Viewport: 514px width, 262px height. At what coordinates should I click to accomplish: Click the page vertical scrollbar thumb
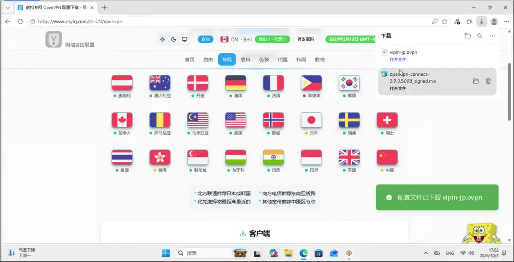[509, 92]
